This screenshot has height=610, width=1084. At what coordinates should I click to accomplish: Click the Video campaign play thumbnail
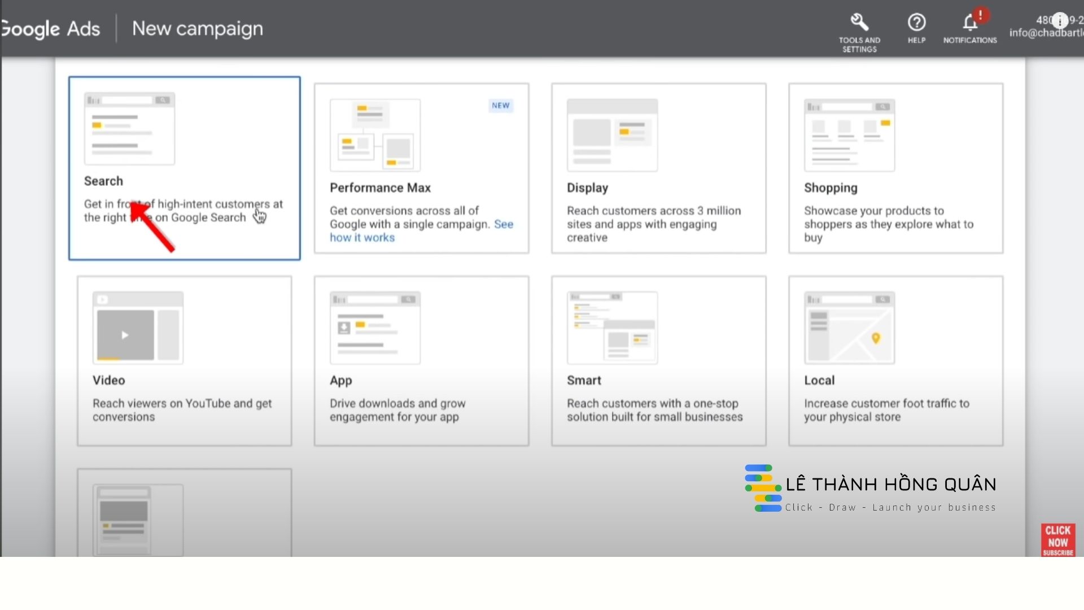pyautogui.click(x=125, y=334)
